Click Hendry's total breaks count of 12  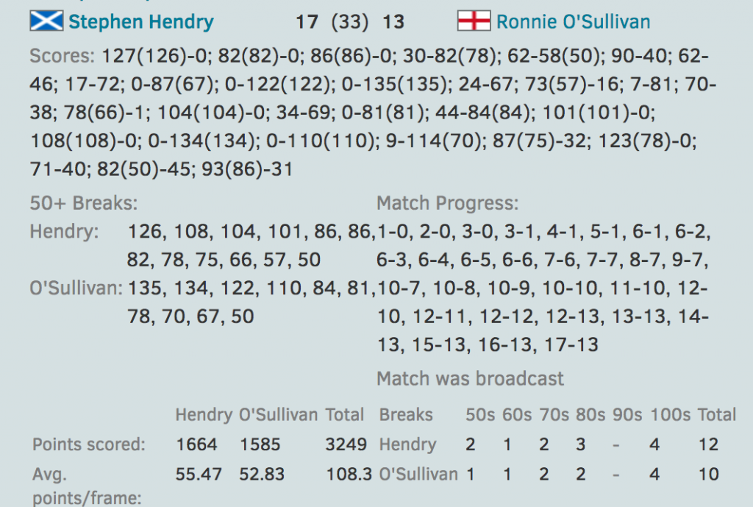click(x=708, y=444)
